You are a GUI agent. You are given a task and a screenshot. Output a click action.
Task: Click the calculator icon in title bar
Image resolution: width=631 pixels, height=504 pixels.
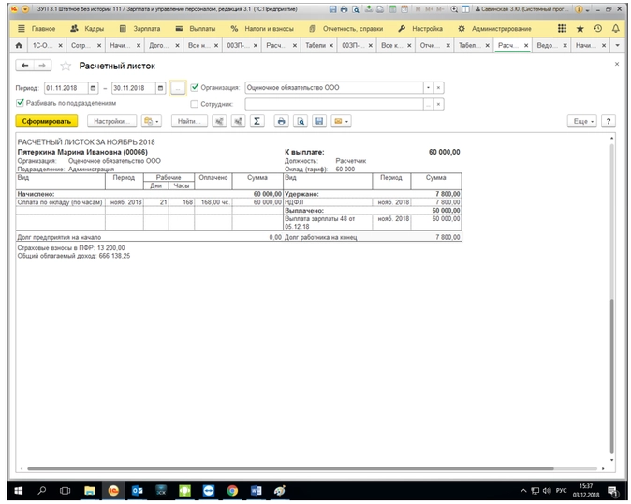point(393,9)
